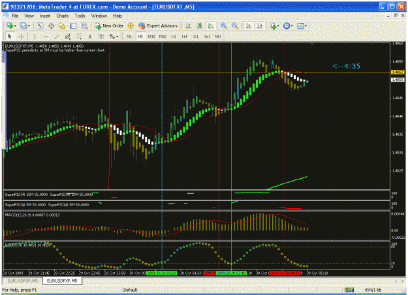This screenshot has height=295, width=408.
Task: Select the Equidistant Channel tool
Action: point(68,37)
